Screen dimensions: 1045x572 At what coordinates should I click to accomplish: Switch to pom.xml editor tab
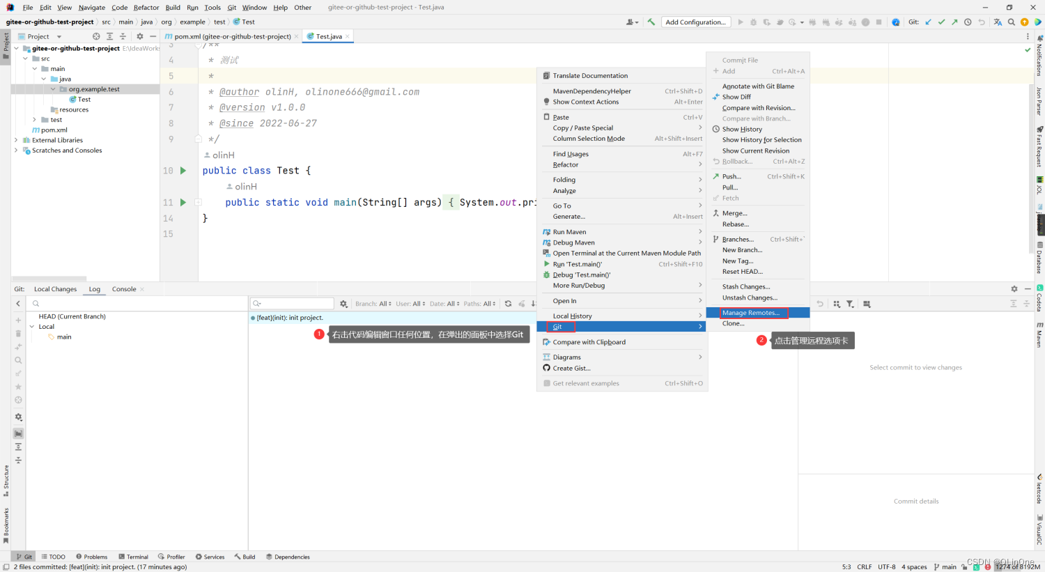(232, 36)
